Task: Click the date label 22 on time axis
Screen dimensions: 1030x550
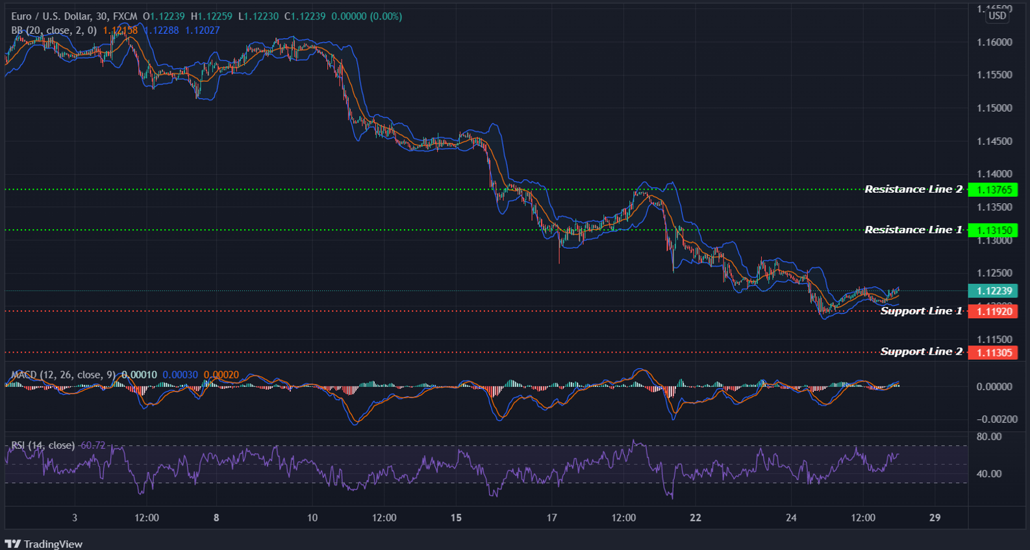Action: coord(696,518)
